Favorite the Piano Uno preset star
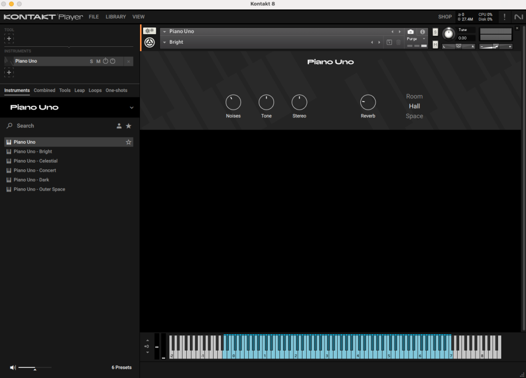 point(128,142)
